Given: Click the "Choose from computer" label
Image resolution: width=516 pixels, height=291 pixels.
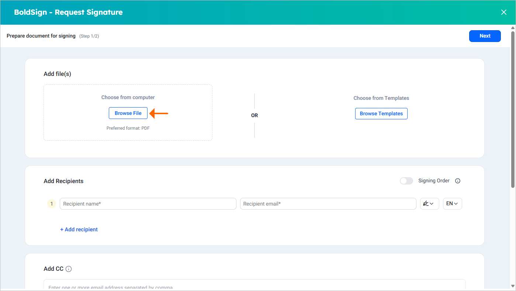Looking at the screenshot, I should tap(128, 98).
